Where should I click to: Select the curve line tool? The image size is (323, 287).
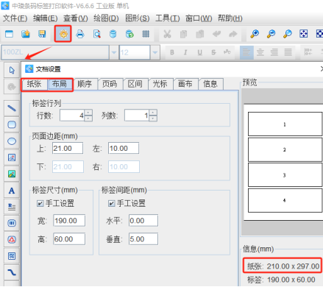click(12, 272)
